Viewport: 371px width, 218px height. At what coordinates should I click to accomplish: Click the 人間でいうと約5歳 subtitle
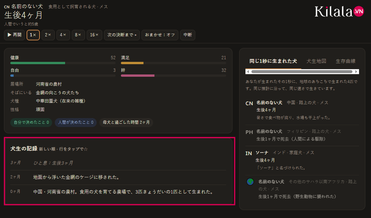[21, 24]
